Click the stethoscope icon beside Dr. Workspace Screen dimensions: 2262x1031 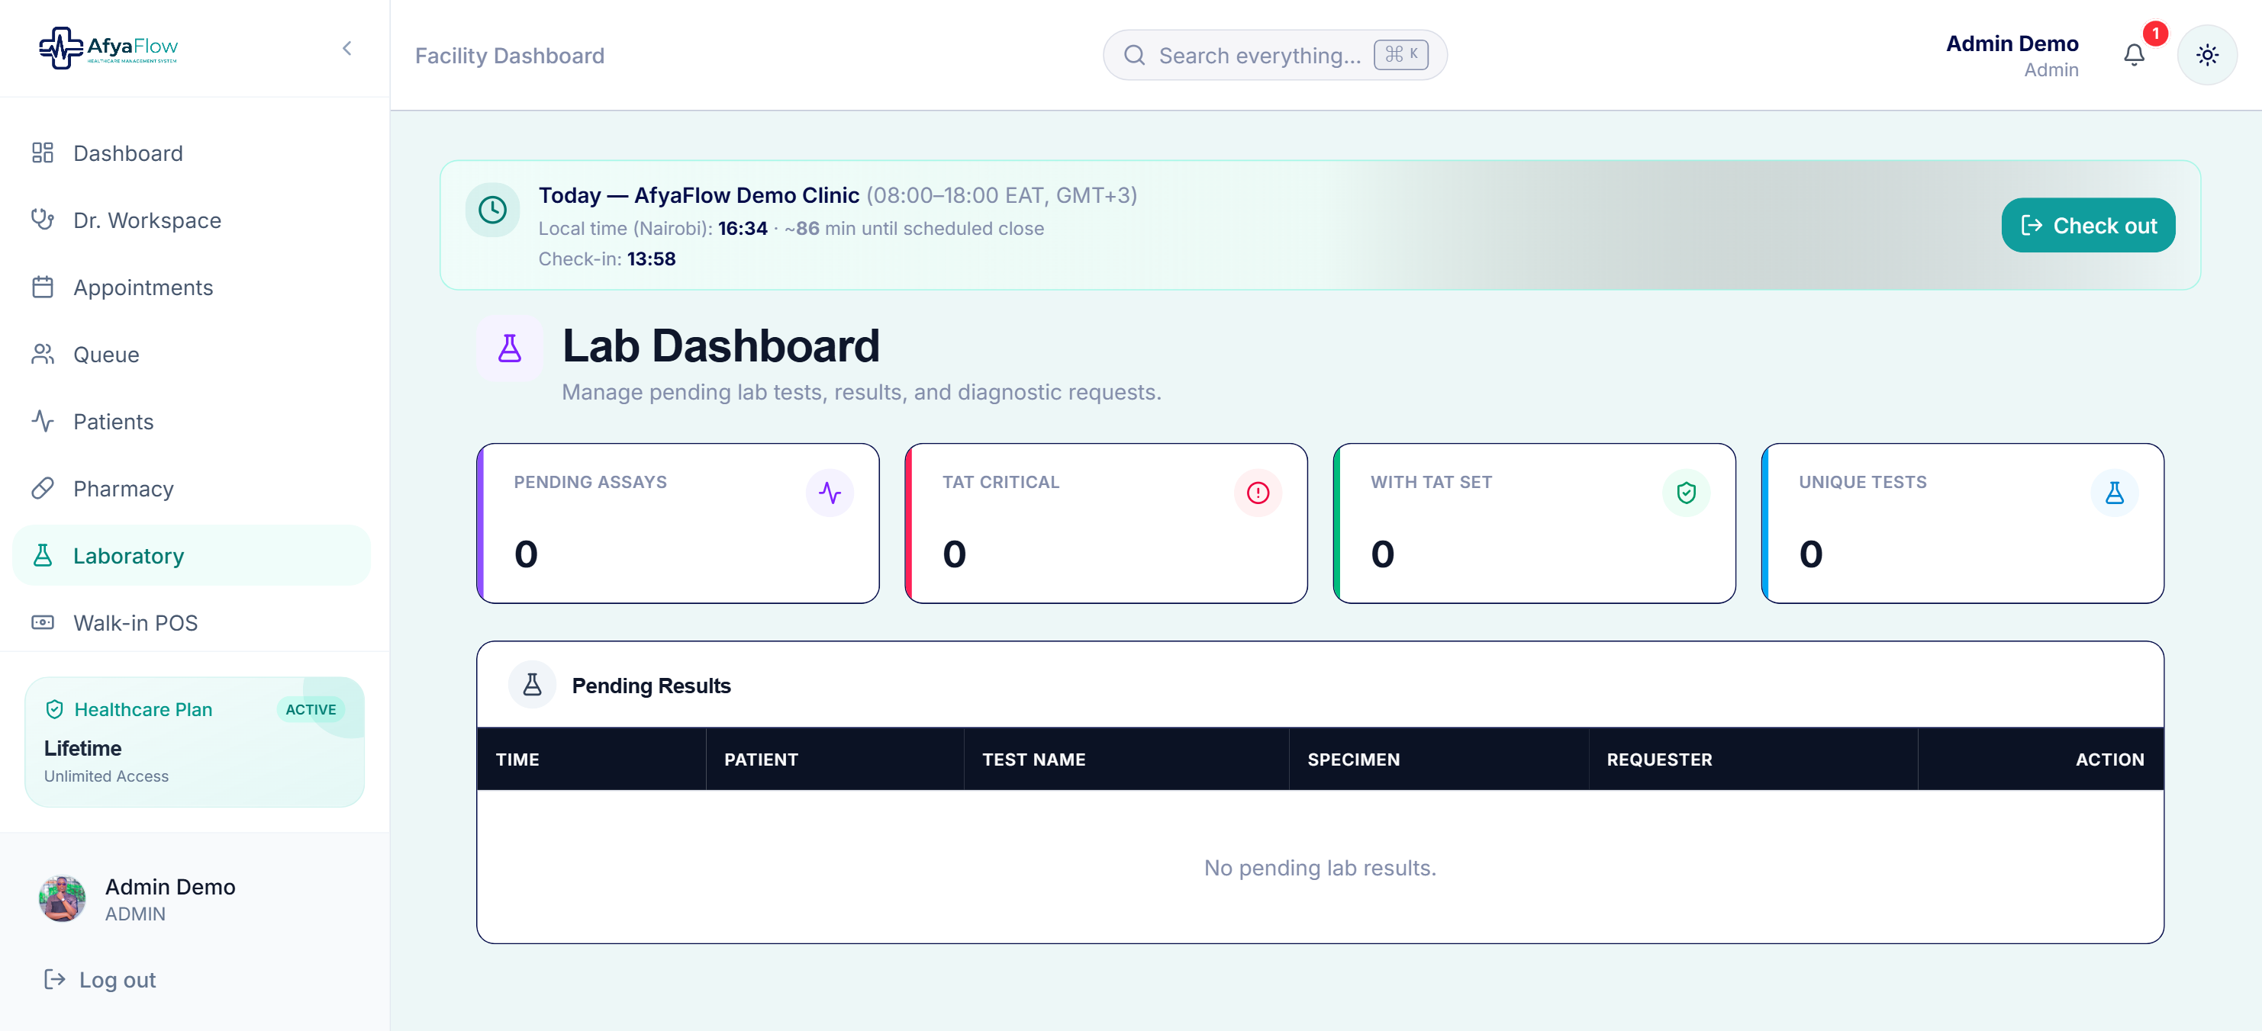point(43,220)
